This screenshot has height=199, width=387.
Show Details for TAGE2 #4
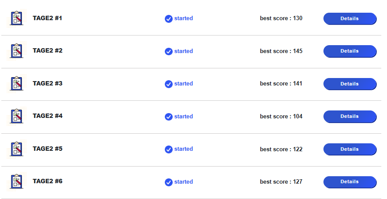[x=350, y=117]
